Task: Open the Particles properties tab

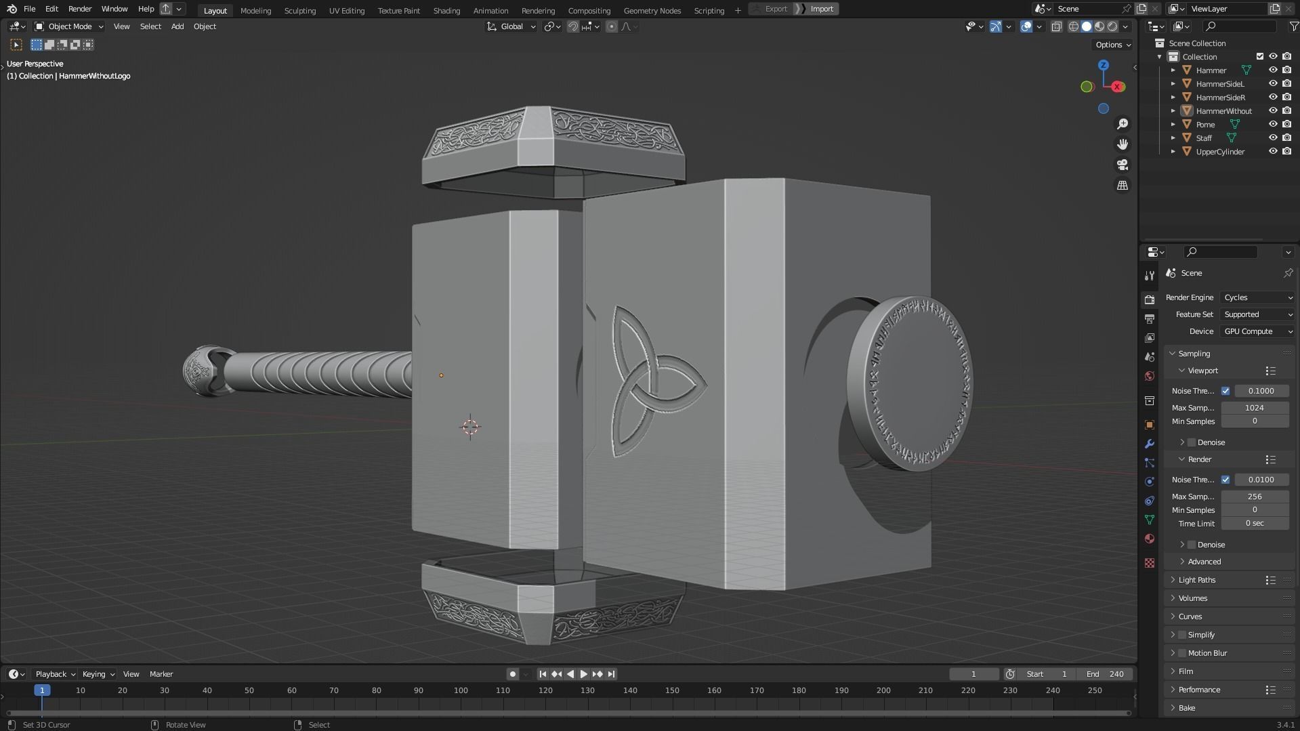Action: [1150, 463]
